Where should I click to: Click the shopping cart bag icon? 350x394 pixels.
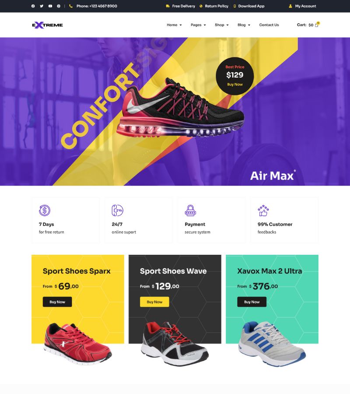(x=317, y=25)
